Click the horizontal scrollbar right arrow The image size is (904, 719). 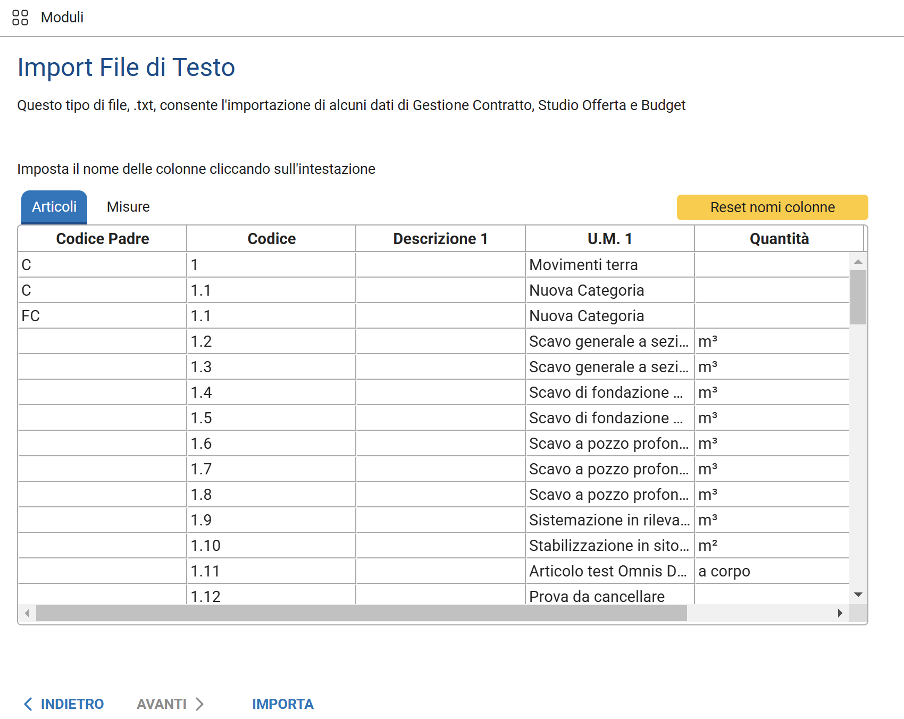tap(840, 613)
